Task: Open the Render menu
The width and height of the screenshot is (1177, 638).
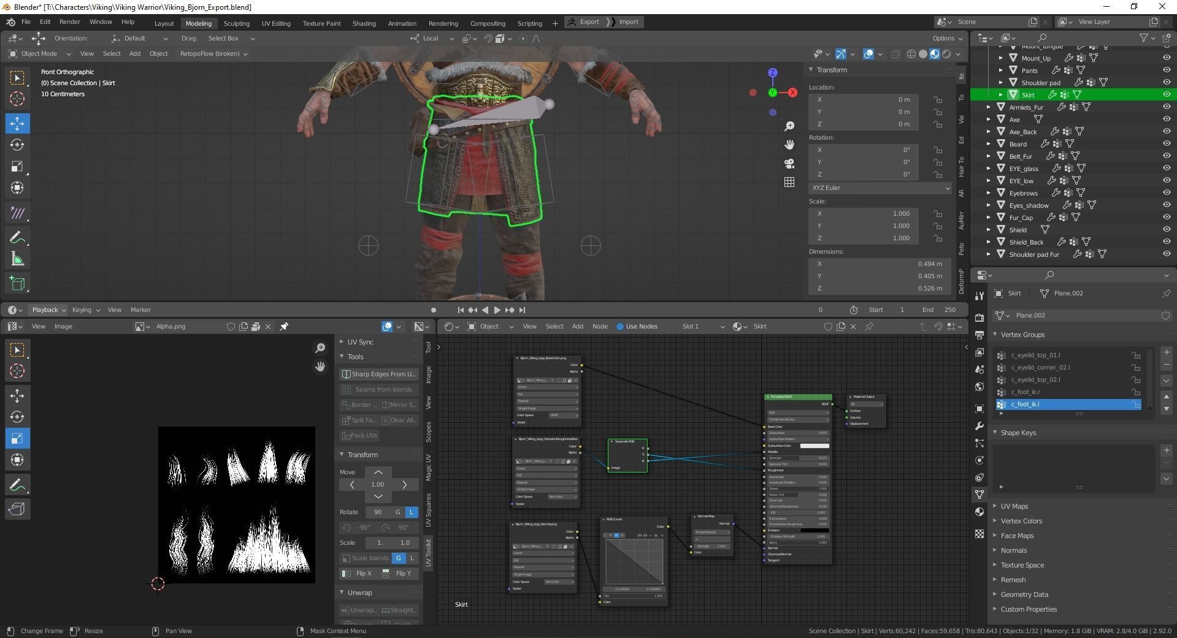Action: tap(69, 22)
